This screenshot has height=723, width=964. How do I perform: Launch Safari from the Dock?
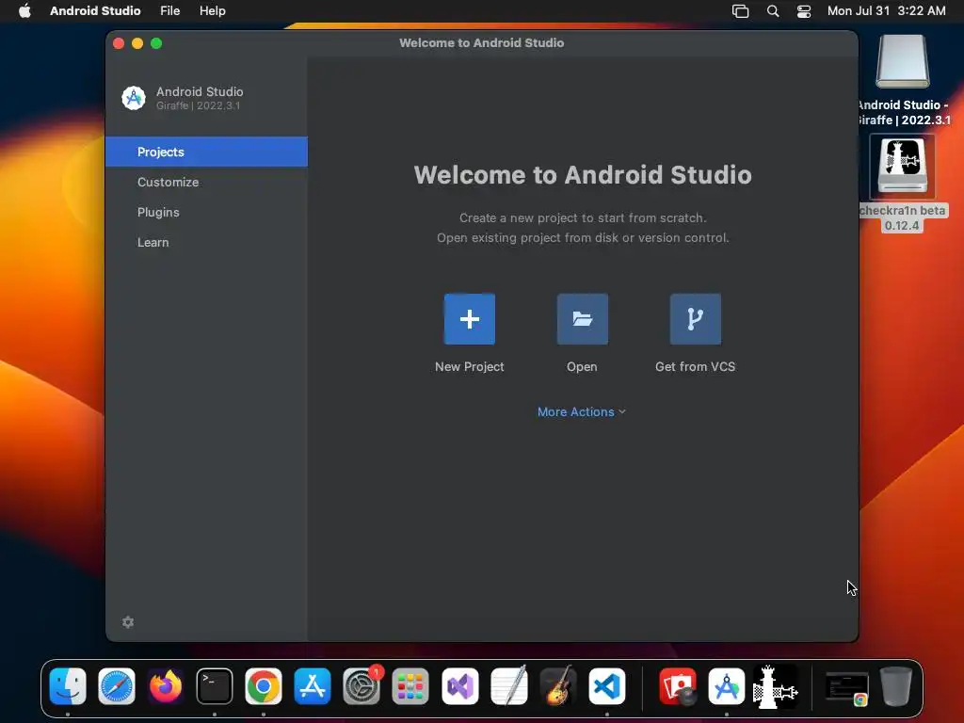tap(116, 686)
